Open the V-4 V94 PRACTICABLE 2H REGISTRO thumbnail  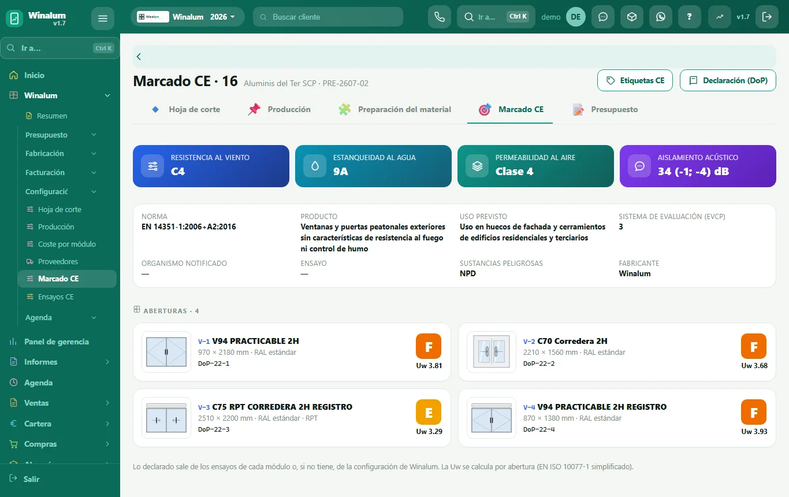point(492,418)
